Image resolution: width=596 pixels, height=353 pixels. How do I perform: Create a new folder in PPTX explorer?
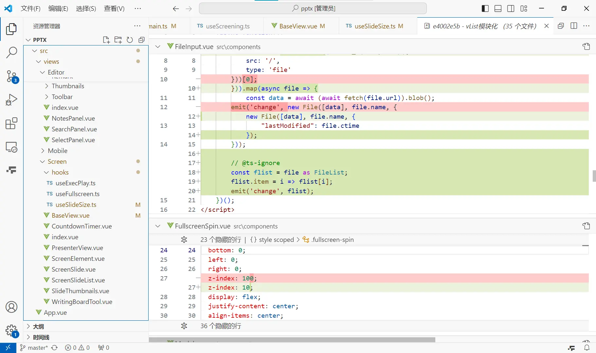(x=118, y=40)
